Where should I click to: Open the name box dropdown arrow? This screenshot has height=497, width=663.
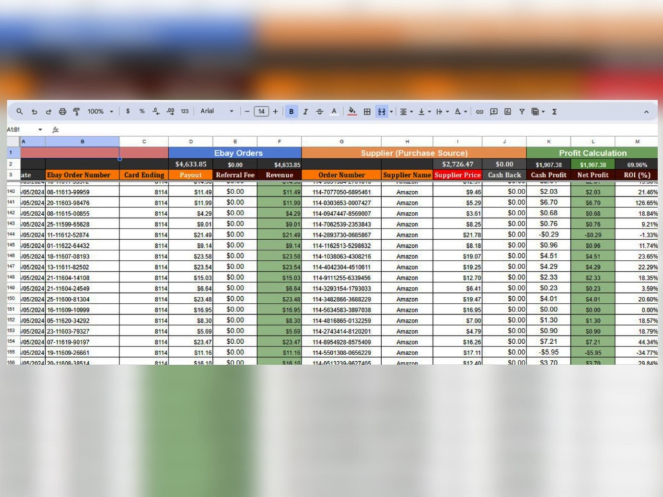click(40, 130)
